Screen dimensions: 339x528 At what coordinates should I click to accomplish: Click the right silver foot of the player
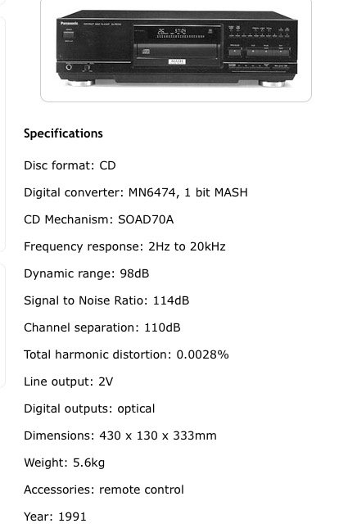click(273, 83)
